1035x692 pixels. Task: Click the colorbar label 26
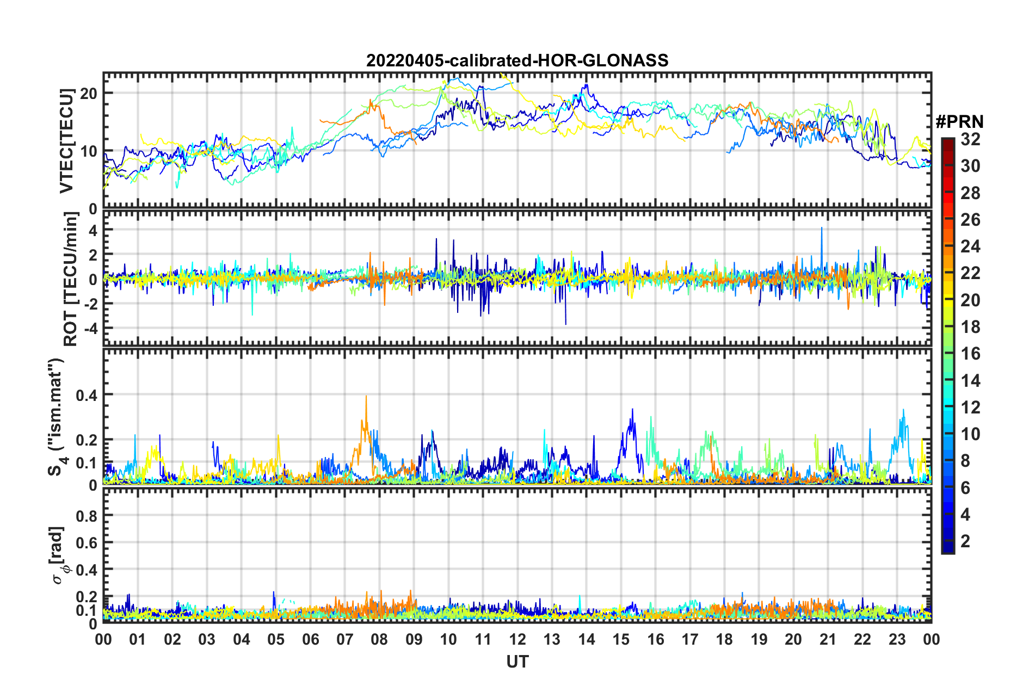(x=970, y=220)
